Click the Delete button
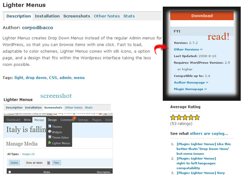 point(14,163)
